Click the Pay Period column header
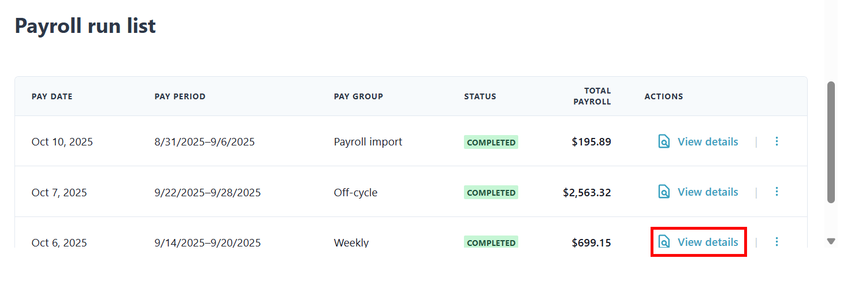The height and width of the screenshot is (299, 847). pyautogui.click(x=180, y=96)
